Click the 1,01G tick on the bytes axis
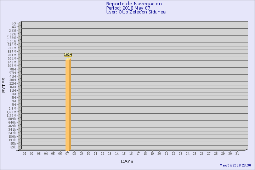Viewport: 255px width, 170px height. coord(11,41)
